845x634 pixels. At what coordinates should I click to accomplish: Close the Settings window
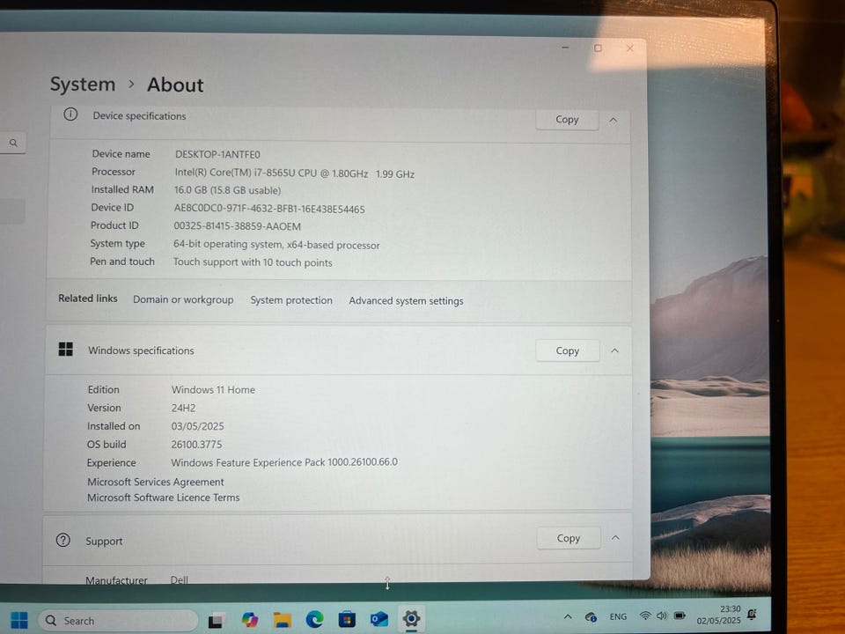pos(630,48)
